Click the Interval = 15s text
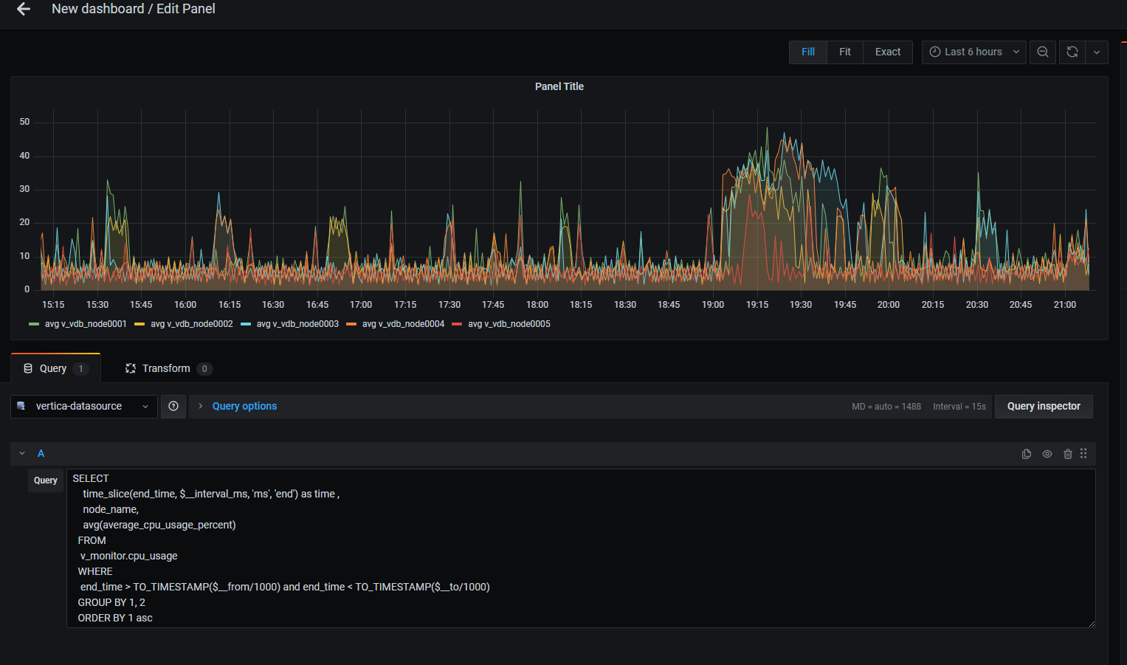Image resolution: width=1127 pixels, height=665 pixels. coord(959,407)
